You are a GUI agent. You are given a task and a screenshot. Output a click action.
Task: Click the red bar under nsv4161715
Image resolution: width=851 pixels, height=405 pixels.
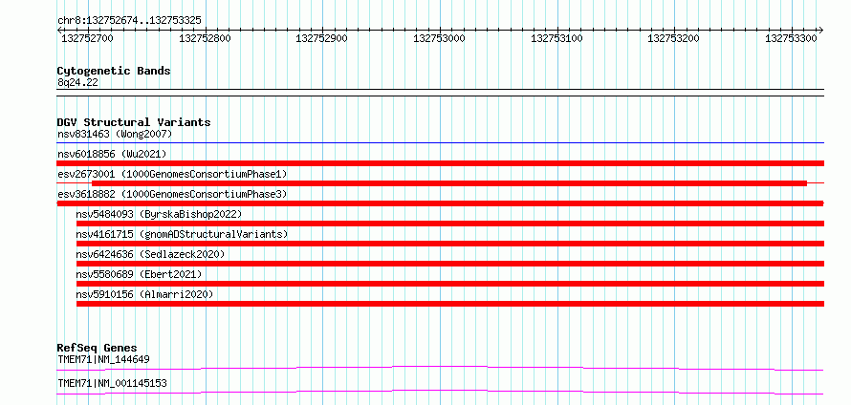pos(450,244)
